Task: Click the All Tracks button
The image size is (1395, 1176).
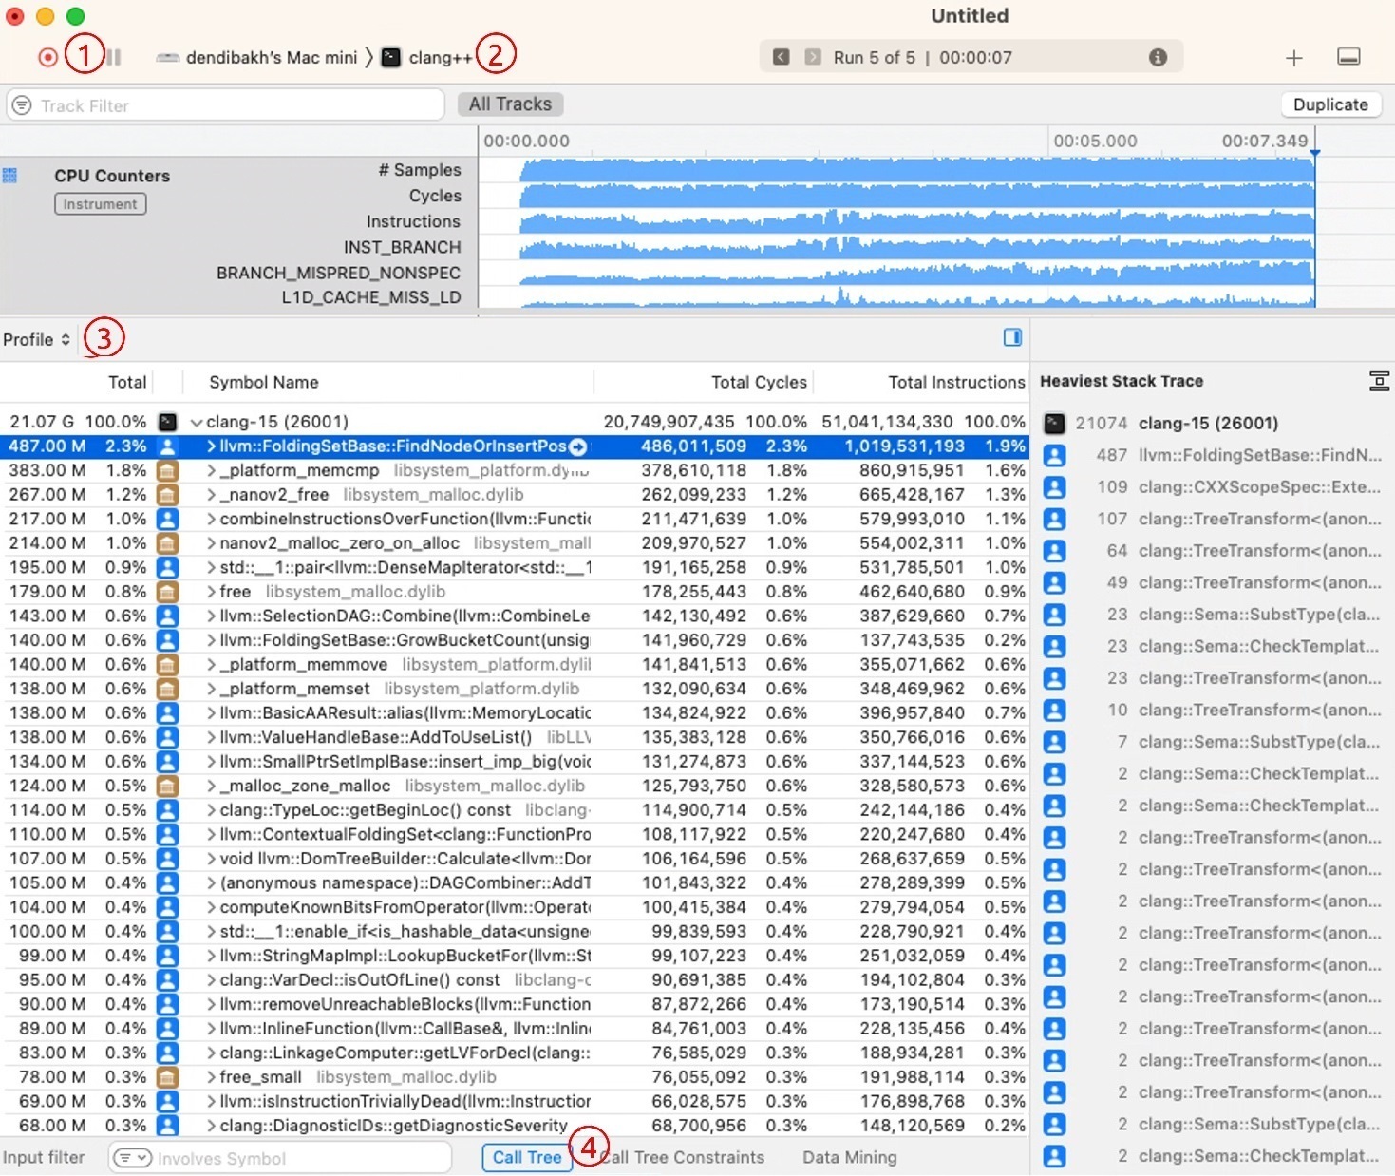Action: [510, 104]
